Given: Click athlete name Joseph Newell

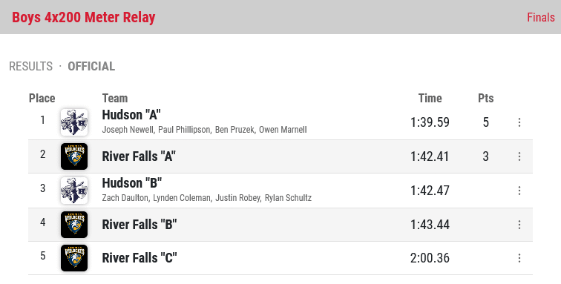Looking at the screenshot, I should click(x=128, y=130).
